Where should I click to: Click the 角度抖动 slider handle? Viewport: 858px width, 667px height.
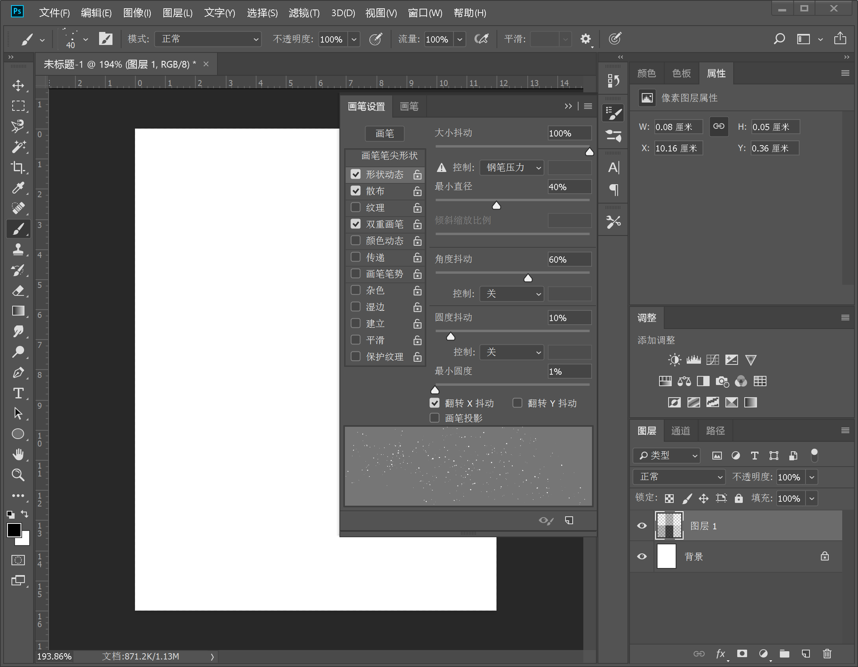tap(528, 278)
